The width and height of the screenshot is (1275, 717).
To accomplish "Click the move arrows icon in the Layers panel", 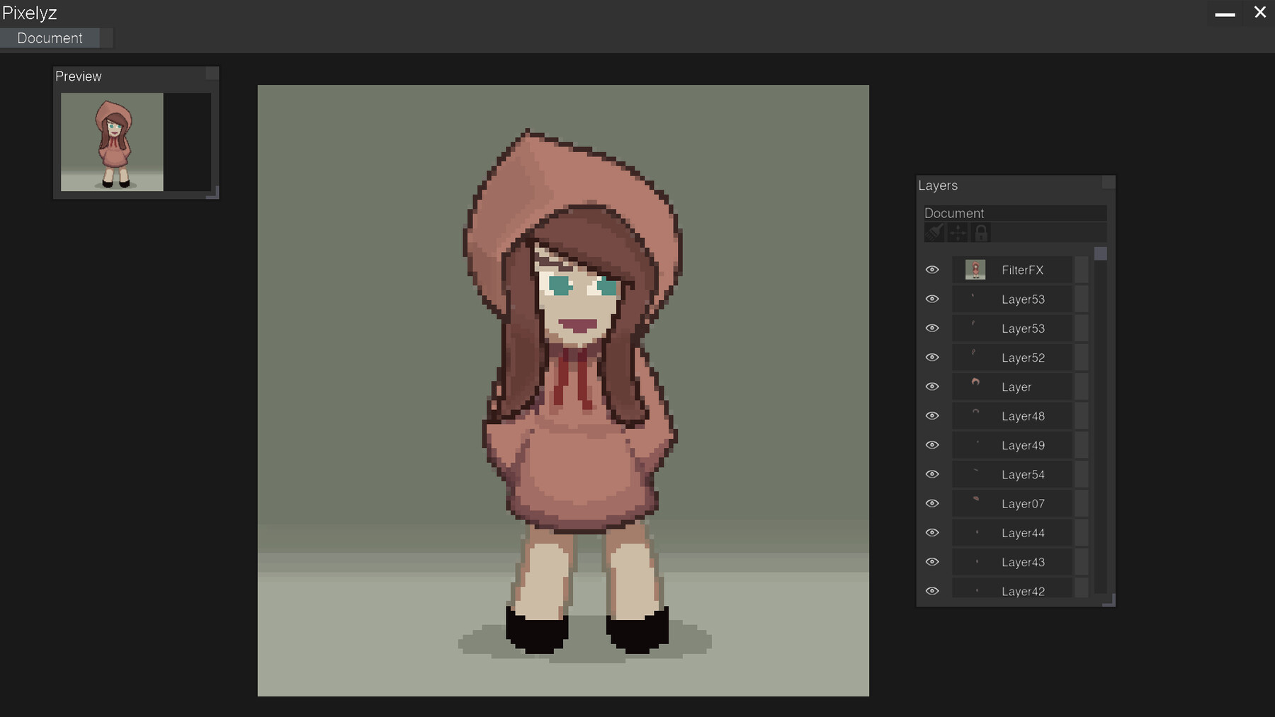I will point(958,232).
